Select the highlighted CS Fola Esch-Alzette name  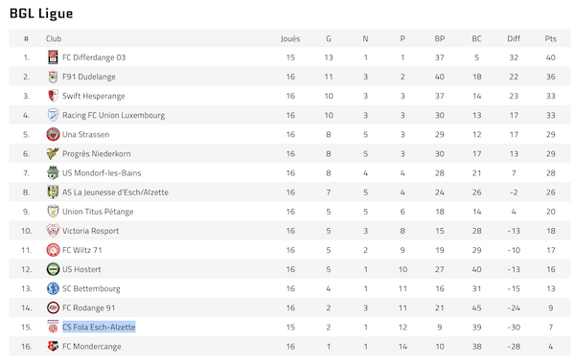pos(99,327)
